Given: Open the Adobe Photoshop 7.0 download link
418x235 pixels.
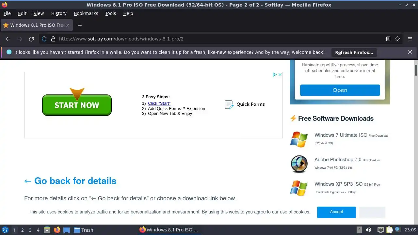Looking at the screenshot, I should [338, 160].
